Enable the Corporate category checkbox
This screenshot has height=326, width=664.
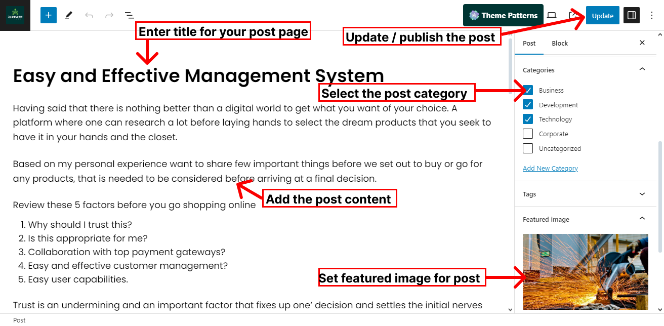click(x=528, y=134)
